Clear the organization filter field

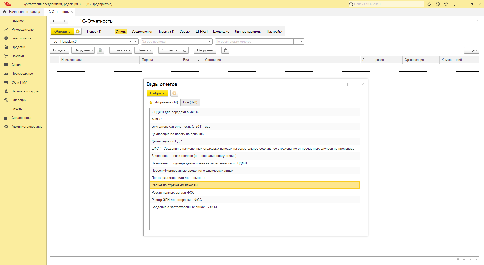tap(136, 41)
